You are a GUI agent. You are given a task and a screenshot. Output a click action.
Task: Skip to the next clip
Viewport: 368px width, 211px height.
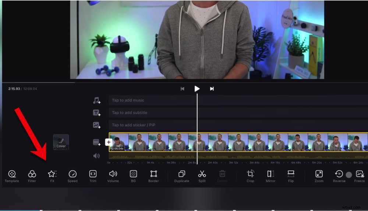(x=212, y=89)
